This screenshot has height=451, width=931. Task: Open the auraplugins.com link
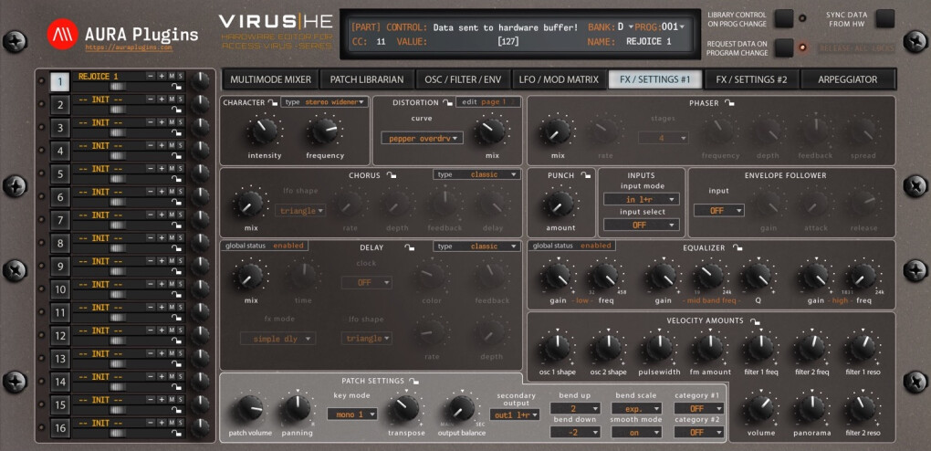pos(129,47)
